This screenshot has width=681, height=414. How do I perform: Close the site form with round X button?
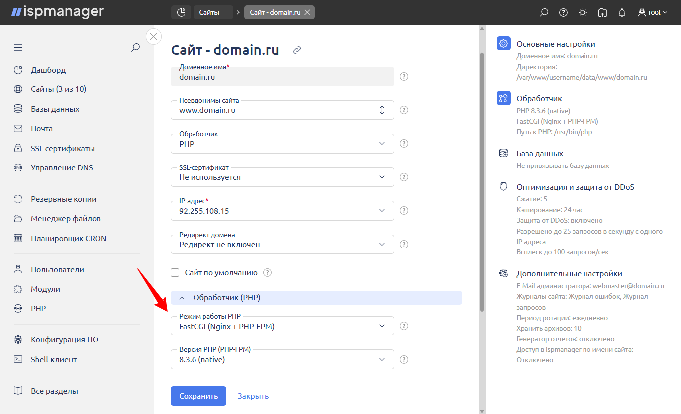(x=154, y=36)
